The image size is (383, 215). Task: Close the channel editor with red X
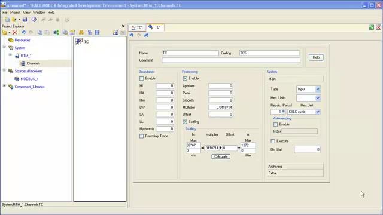379,27
